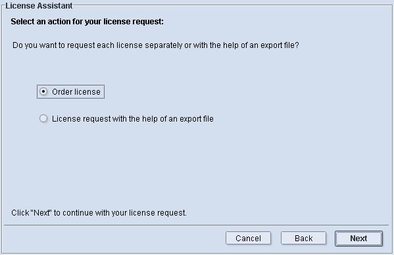Viewport: 394px width, 255px height.
Task: Click the bold "Select an action" heading
Action: click(x=87, y=22)
